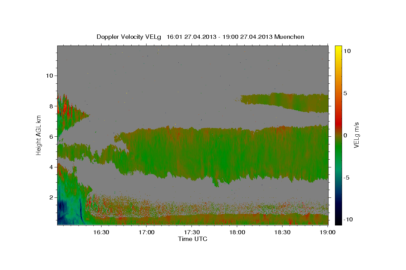Image resolution: width=406 pixels, height=270 pixels.
Task: Click the plot title 'Doppler Velocity VELg'
Action: 129,37
